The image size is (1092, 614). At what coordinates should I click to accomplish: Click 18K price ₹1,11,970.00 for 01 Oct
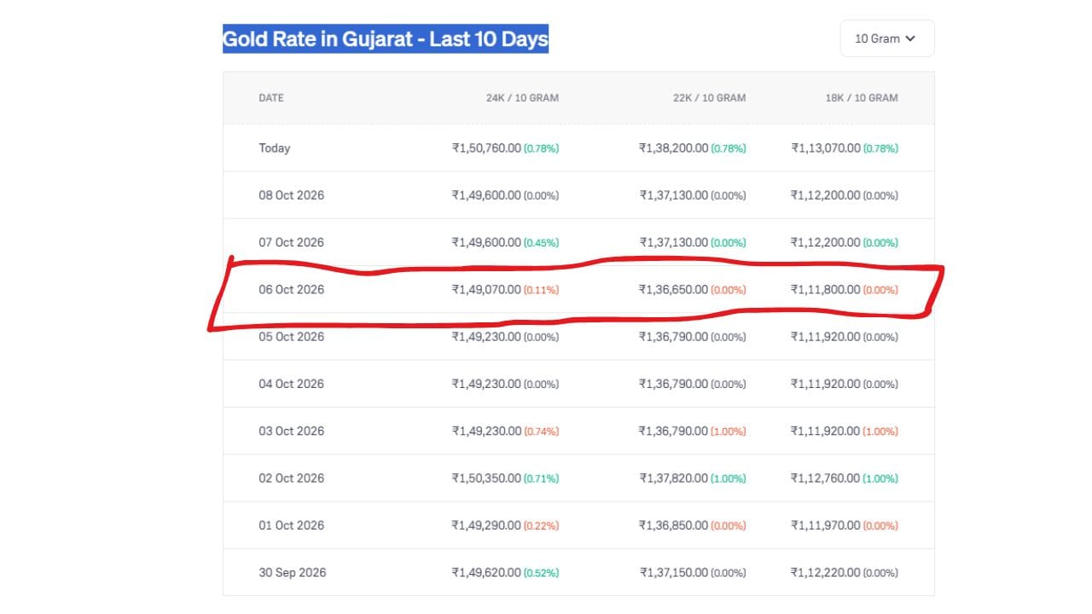[x=826, y=525]
